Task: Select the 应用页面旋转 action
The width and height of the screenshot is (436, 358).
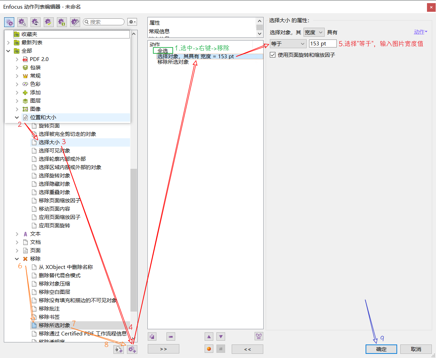Action: [54, 226]
